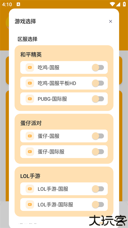Enable the 蛋仔-国服 toggle
Screen dimensions: 128x228
(x=98, y=136)
